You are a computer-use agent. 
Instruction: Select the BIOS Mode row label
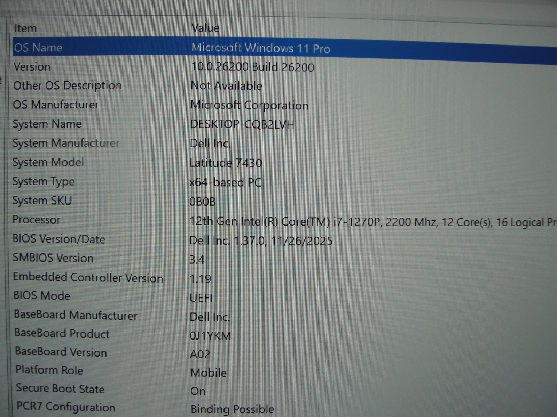coord(41,296)
